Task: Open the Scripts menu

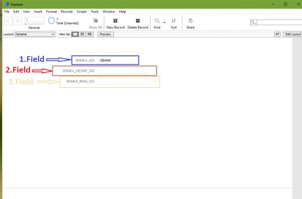Action: click(82, 12)
